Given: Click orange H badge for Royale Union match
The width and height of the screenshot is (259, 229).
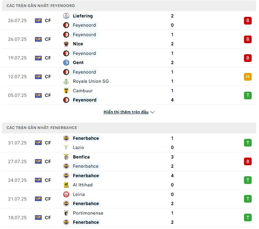Looking at the screenshot, I should (248, 77).
